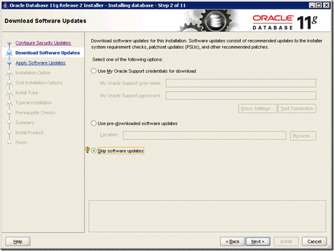Click inside My Oracle Support password field

(x=241, y=95)
